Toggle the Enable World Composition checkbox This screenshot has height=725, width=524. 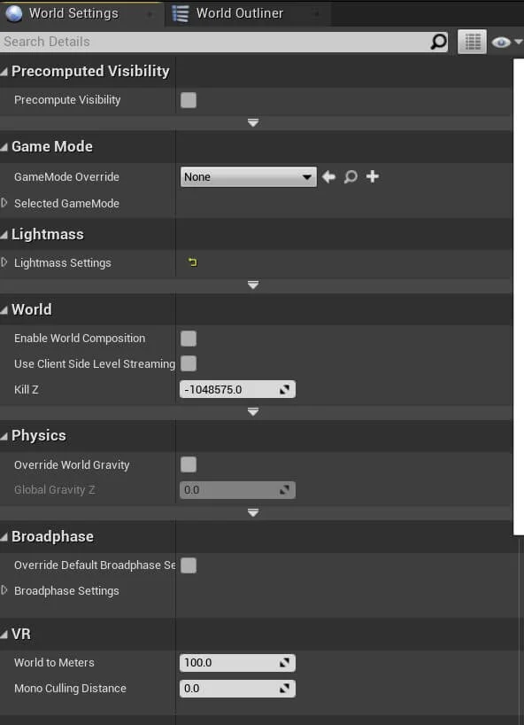189,339
